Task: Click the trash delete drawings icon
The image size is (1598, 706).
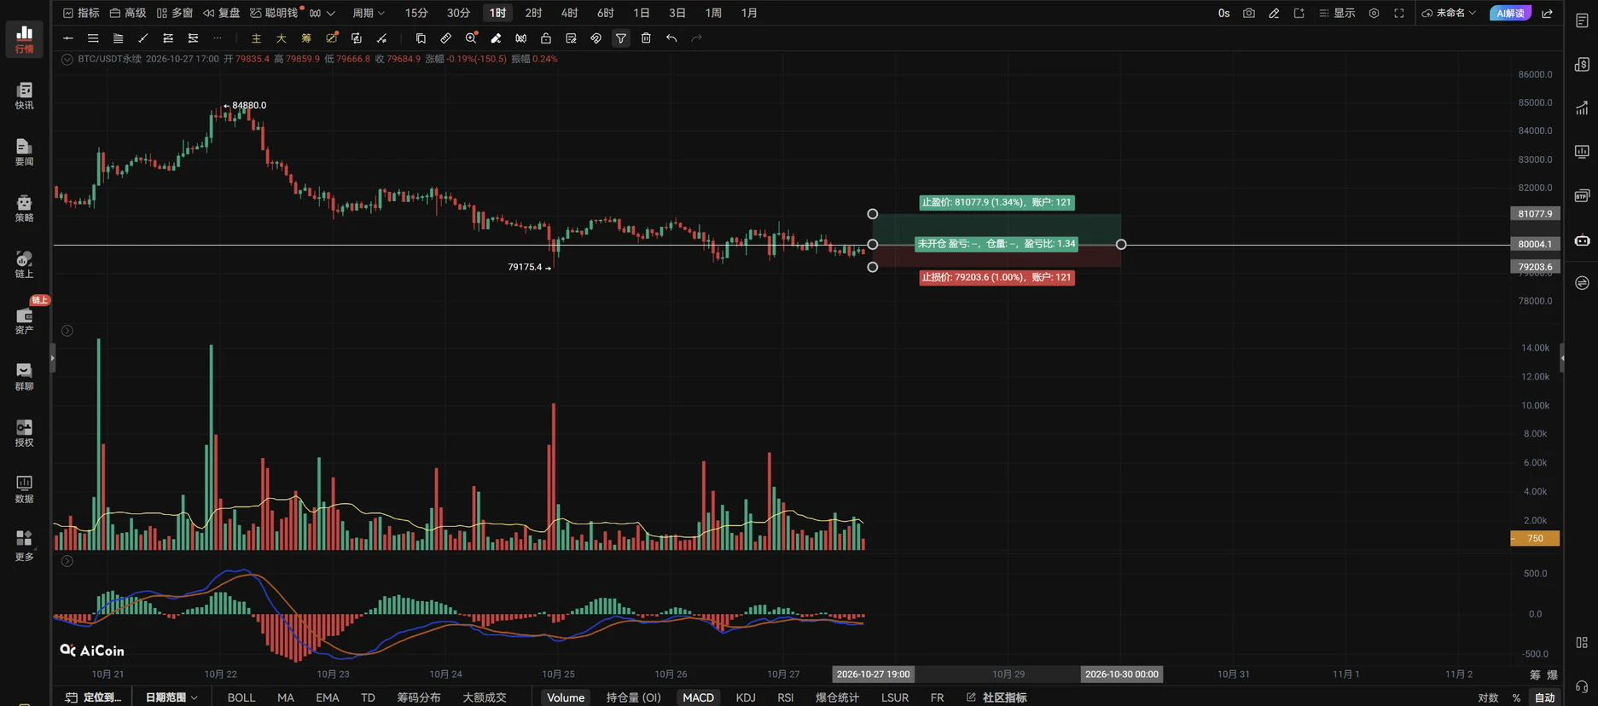Action: (646, 38)
